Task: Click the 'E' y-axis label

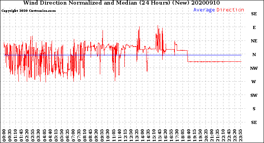Action: (254, 27)
